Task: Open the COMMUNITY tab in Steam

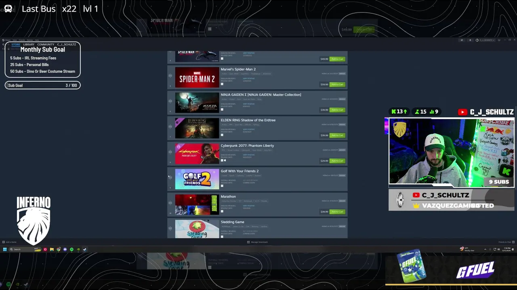Action: [46, 44]
